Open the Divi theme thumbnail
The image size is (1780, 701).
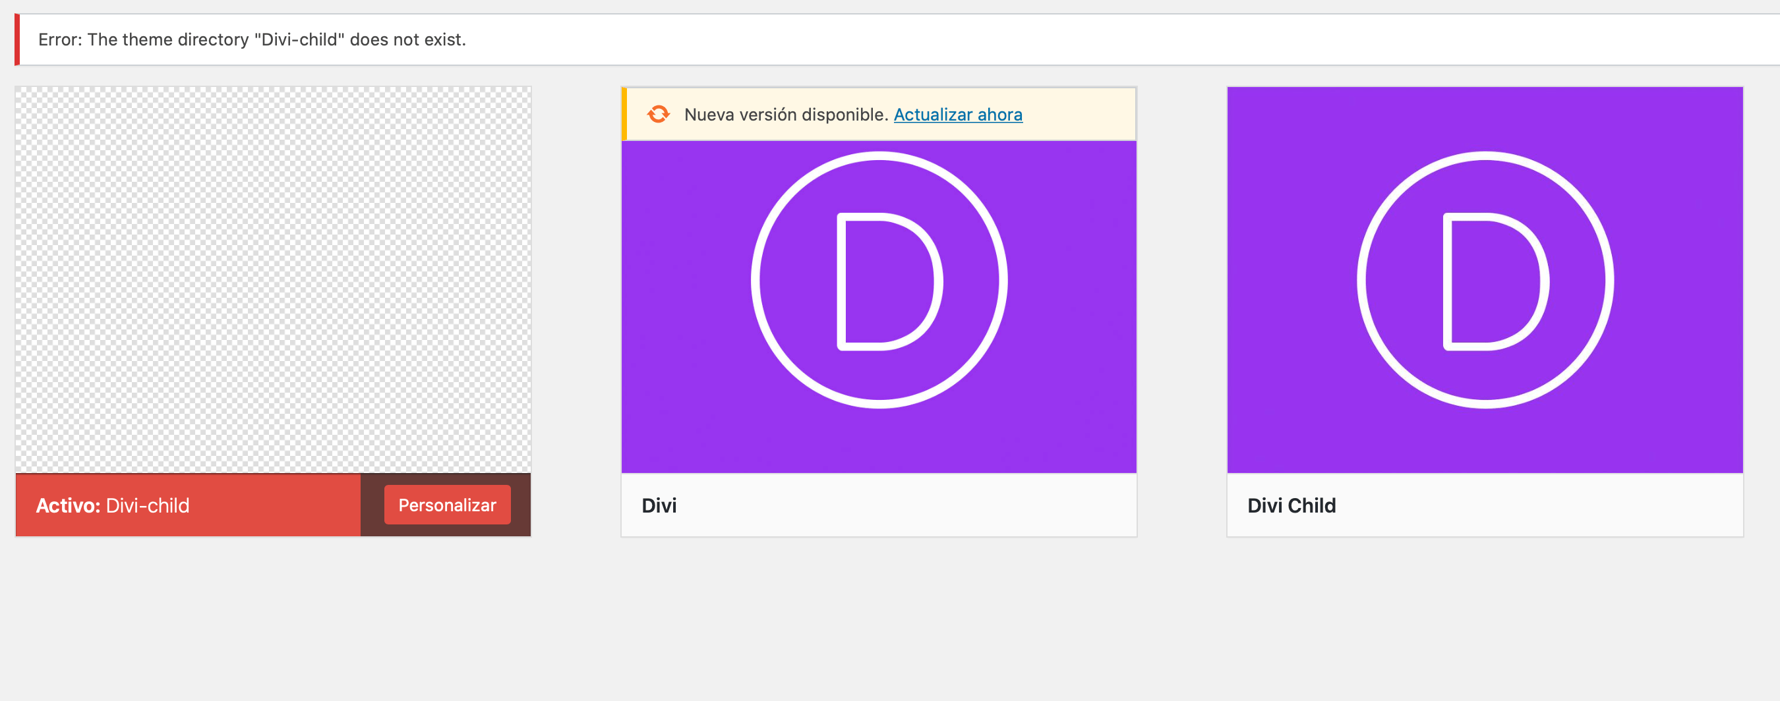(879, 306)
